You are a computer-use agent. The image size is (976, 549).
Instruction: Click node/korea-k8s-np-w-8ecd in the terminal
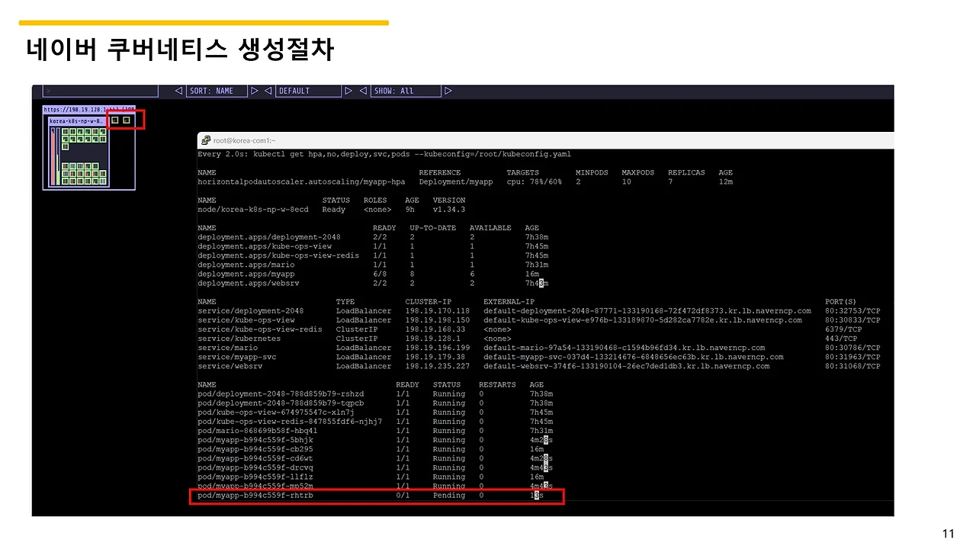click(253, 209)
